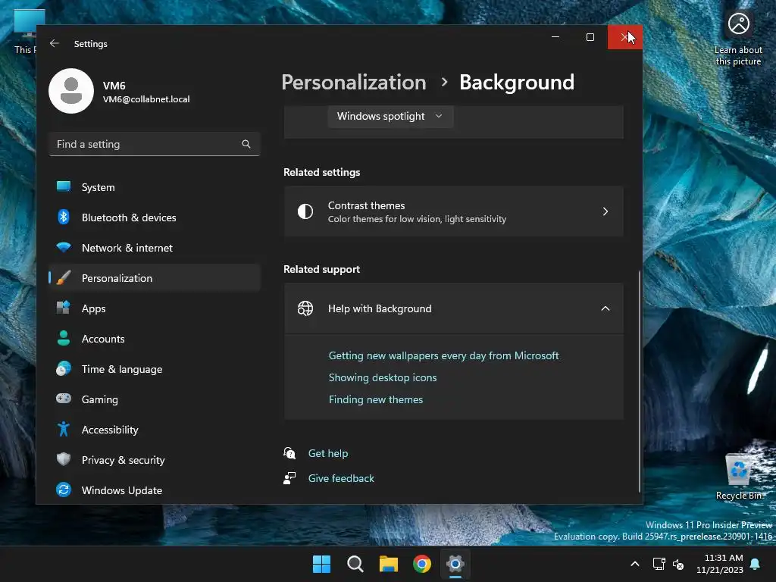This screenshot has height=582, width=776.
Task: Open Getting new wallpapers every day link
Action: (443, 356)
